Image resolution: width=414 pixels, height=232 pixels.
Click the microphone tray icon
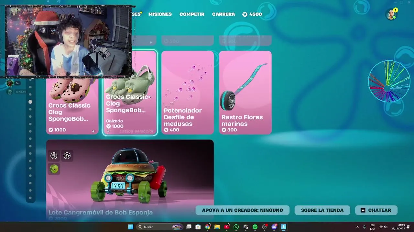tap(365, 227)
